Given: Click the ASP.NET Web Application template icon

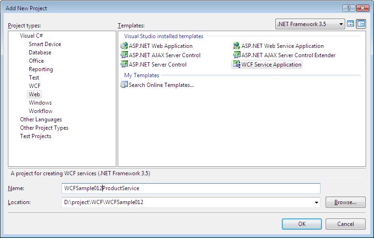Looking at the screenshot, I should 124,46.
